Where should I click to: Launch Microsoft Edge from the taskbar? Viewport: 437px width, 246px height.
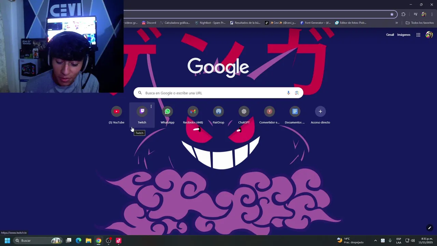coord(79,241)
